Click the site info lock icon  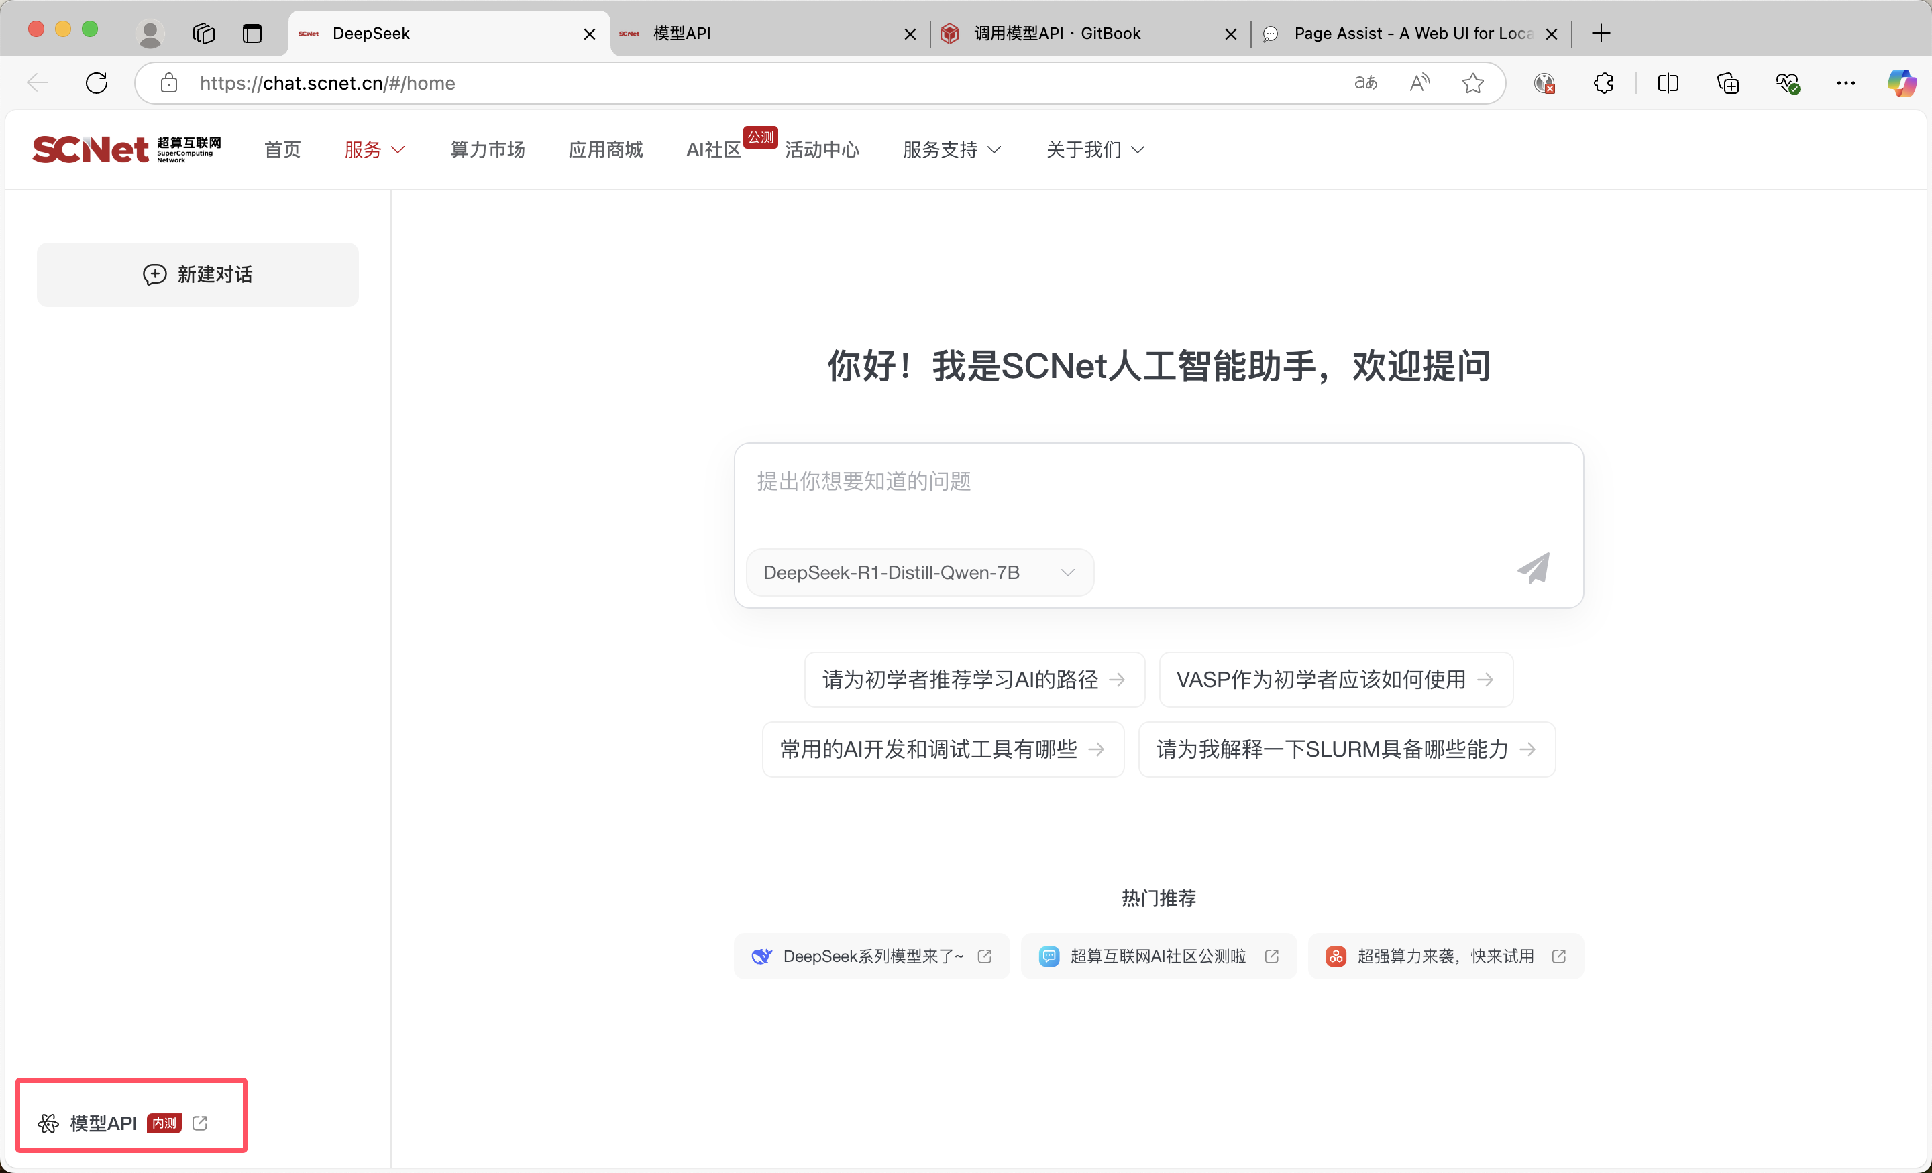coord(168,83)
